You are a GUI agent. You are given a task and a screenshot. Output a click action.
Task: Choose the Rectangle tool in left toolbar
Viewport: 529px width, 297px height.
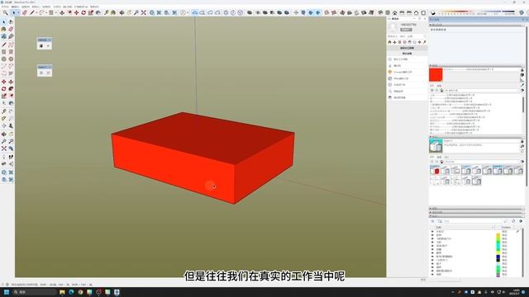[x=3, y=52]
